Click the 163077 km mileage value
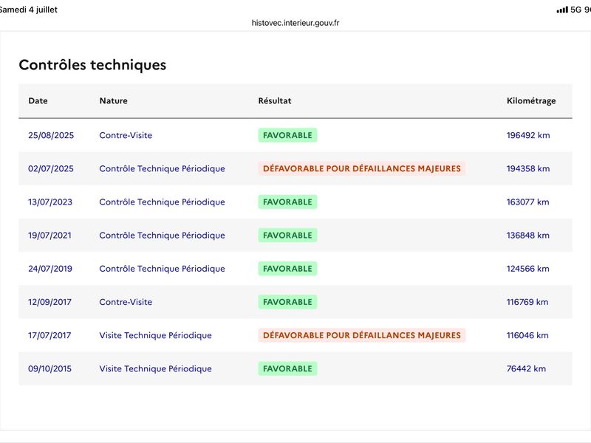 coord(527,202)
